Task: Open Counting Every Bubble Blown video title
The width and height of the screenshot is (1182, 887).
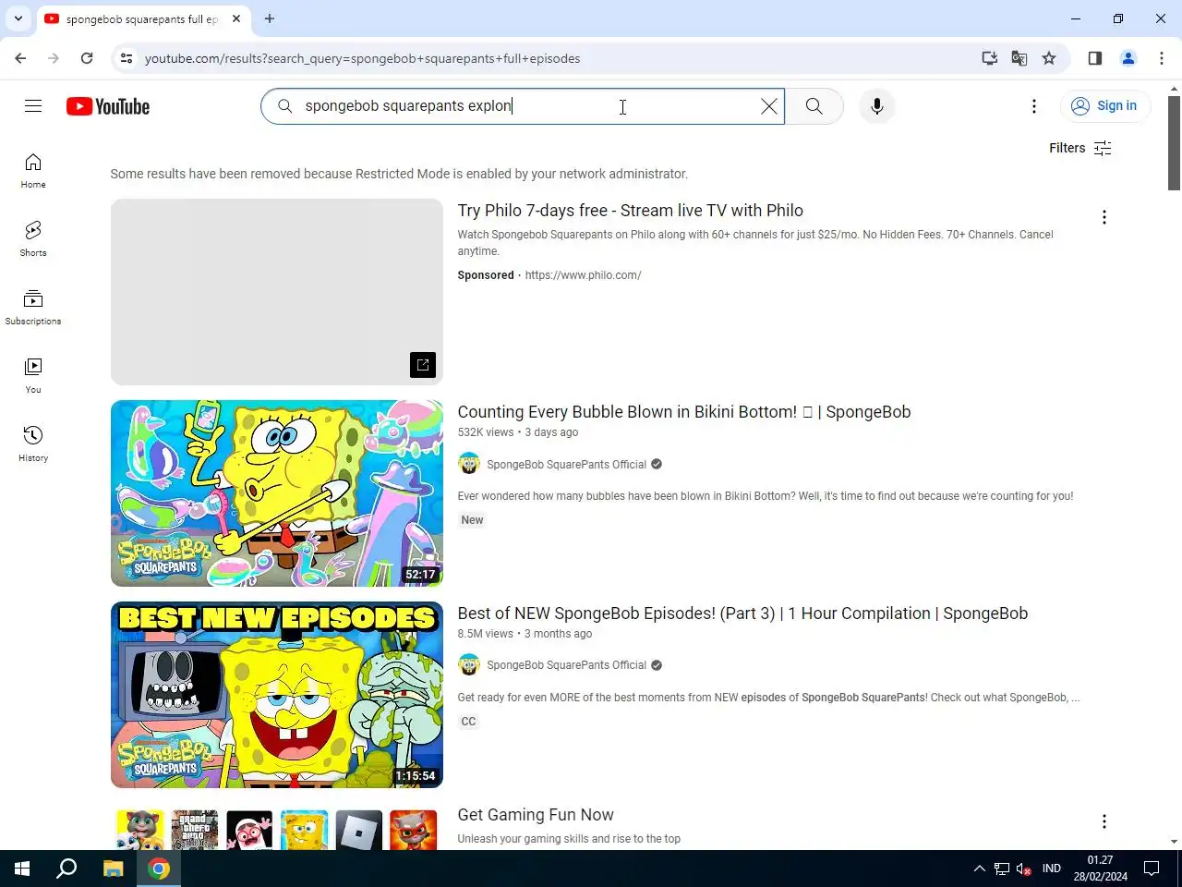Action: [x=684, y=412]
